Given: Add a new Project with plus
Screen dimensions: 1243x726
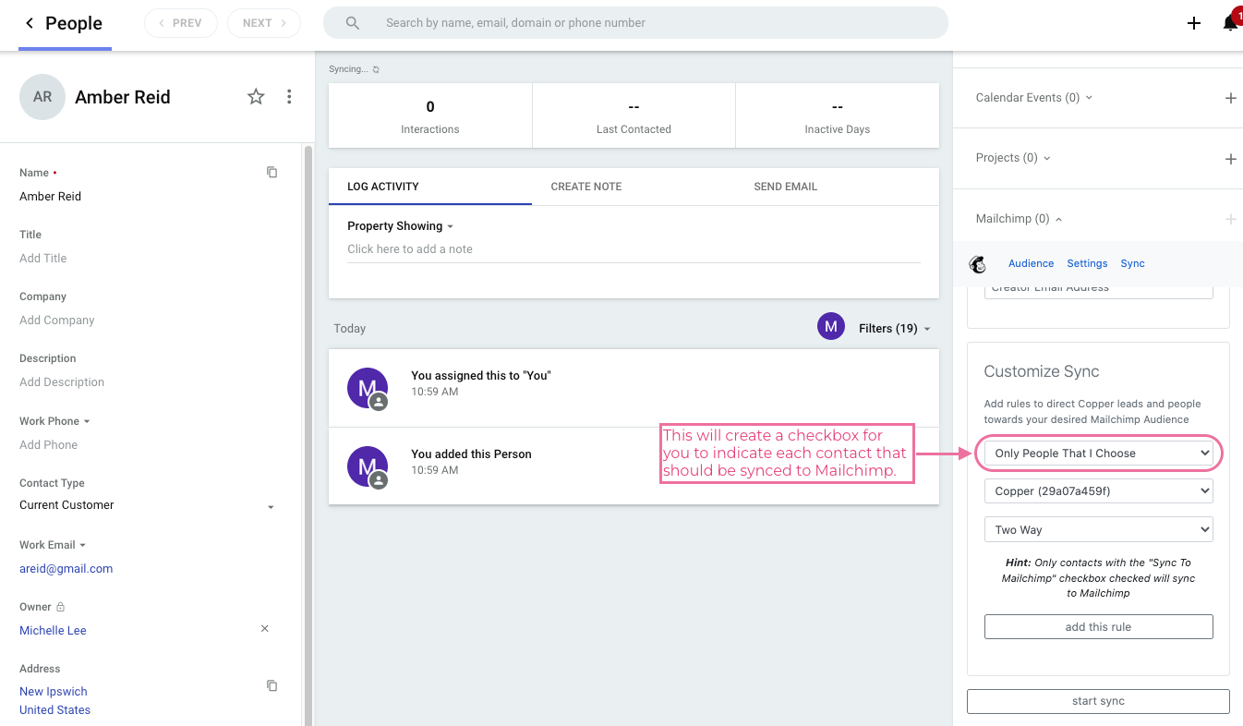Looking at the screenshot, I should click(1230, 159).
